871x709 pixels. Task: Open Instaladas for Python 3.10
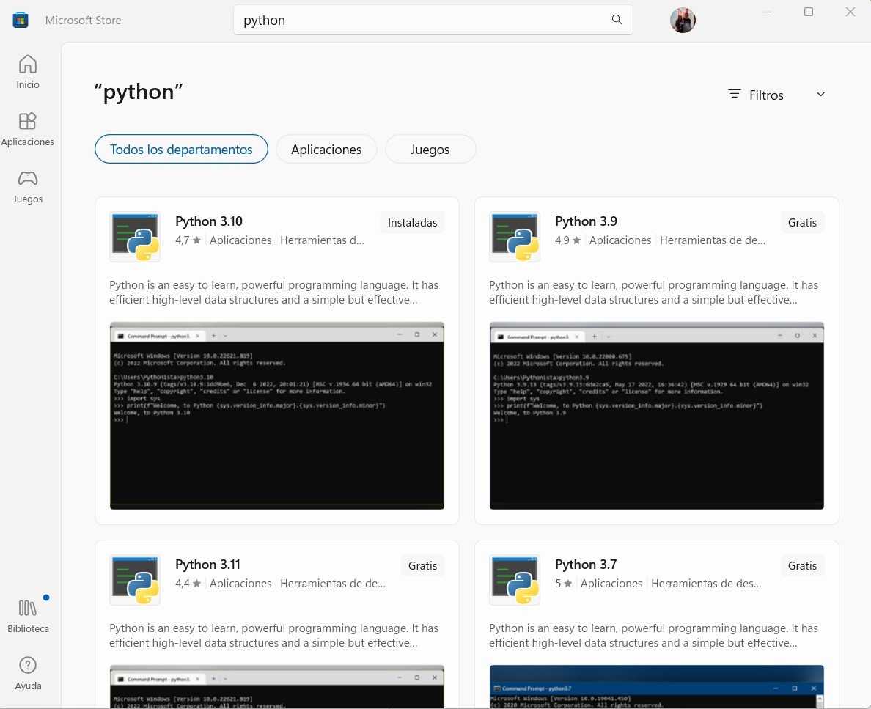point(412,222)
